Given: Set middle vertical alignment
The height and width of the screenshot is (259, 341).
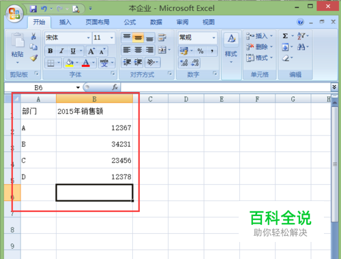Looking at the screenshot, I should point(138,37).
